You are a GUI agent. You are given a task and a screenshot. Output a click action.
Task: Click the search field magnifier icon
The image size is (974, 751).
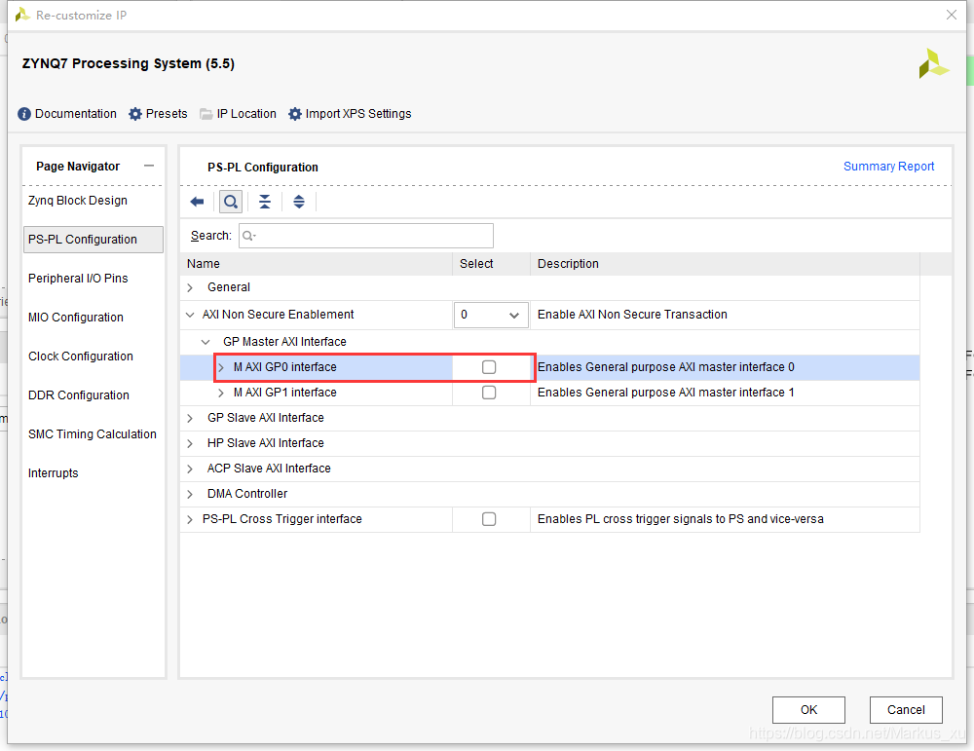(x=247, y=236)
